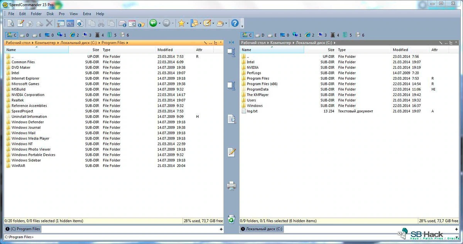The width and height of the screenshot is (463, 244).
Task: Click the topmost copy-window icon in middle strip
Action: pos(231,52)
